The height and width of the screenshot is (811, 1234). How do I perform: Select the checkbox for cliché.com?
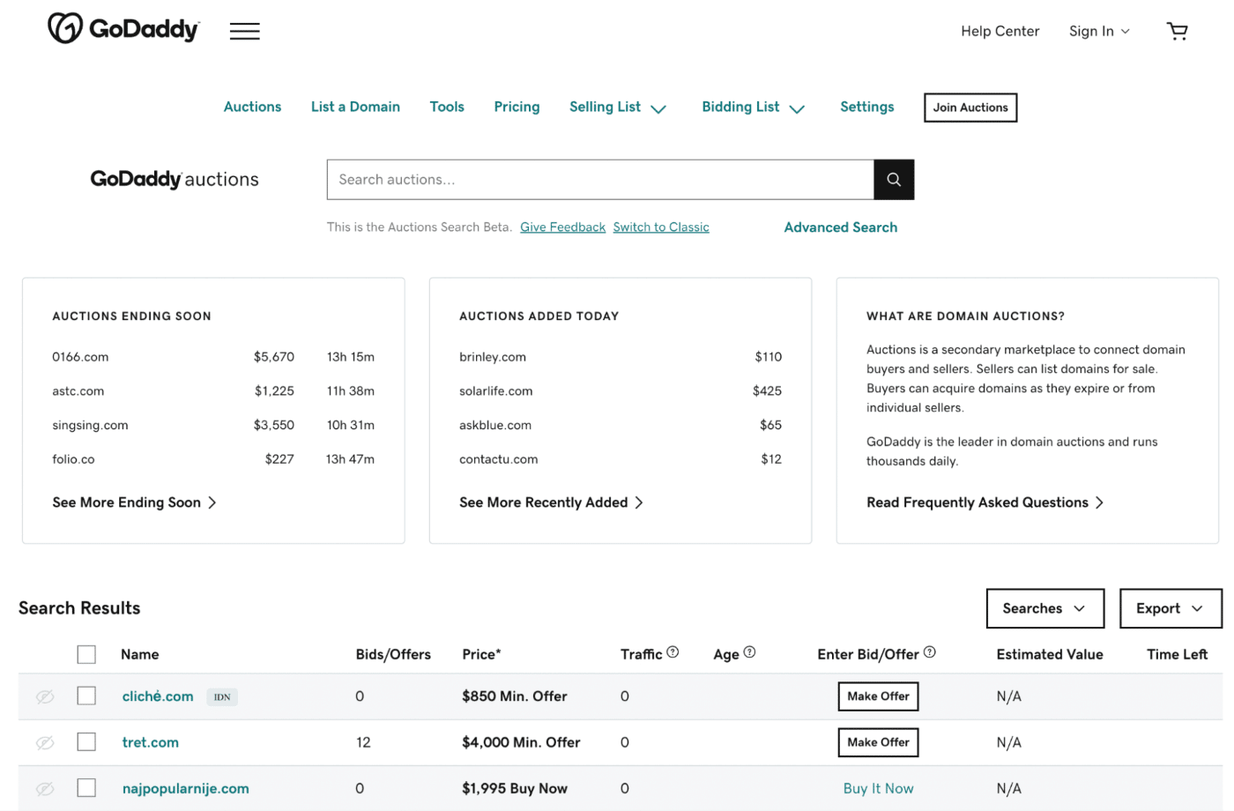[85, 696]
